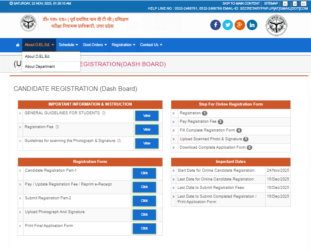
Task: Click PDF icon next to General Guidelines
Action: [104, 113]
